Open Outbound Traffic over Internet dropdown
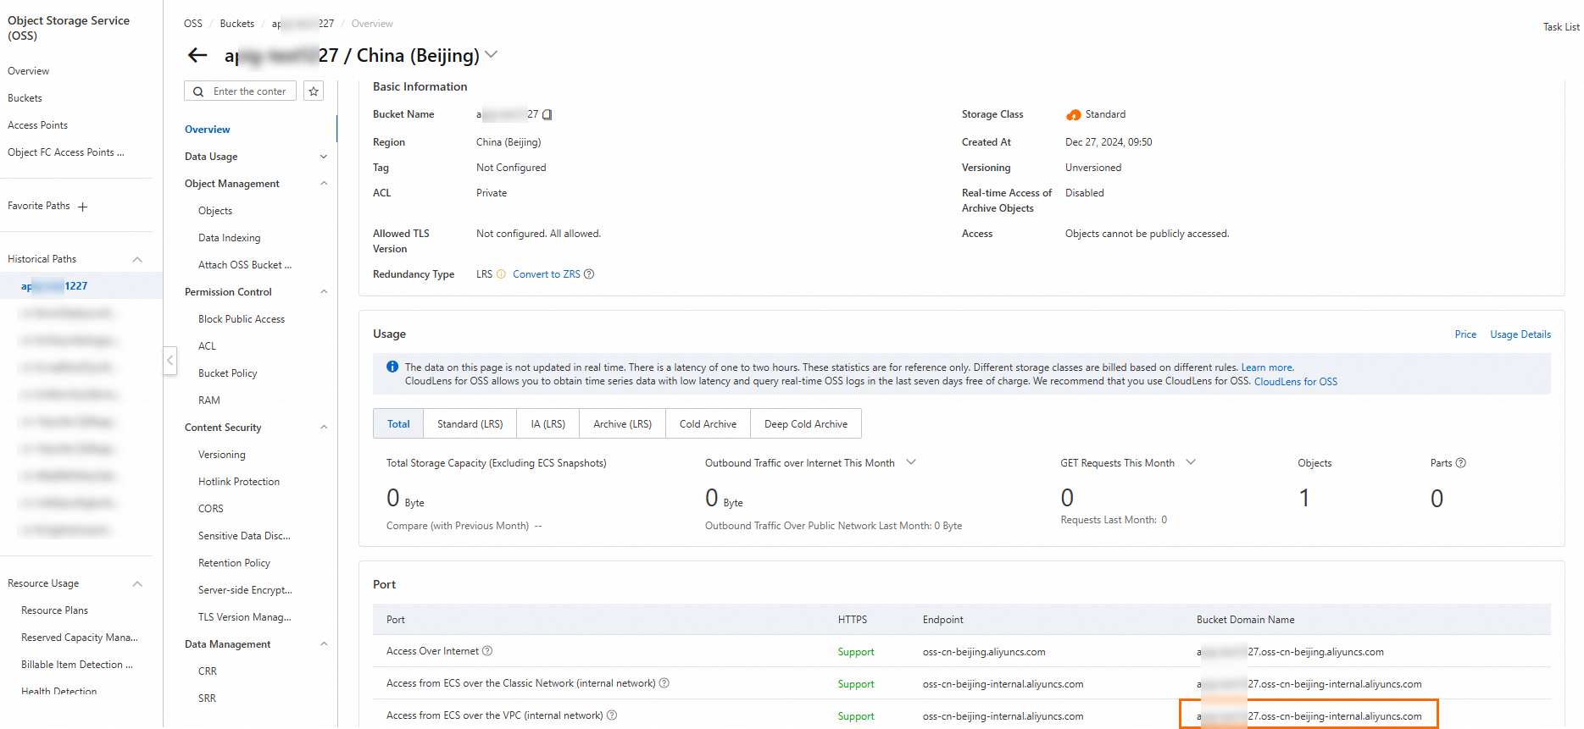 click(911, 462)
